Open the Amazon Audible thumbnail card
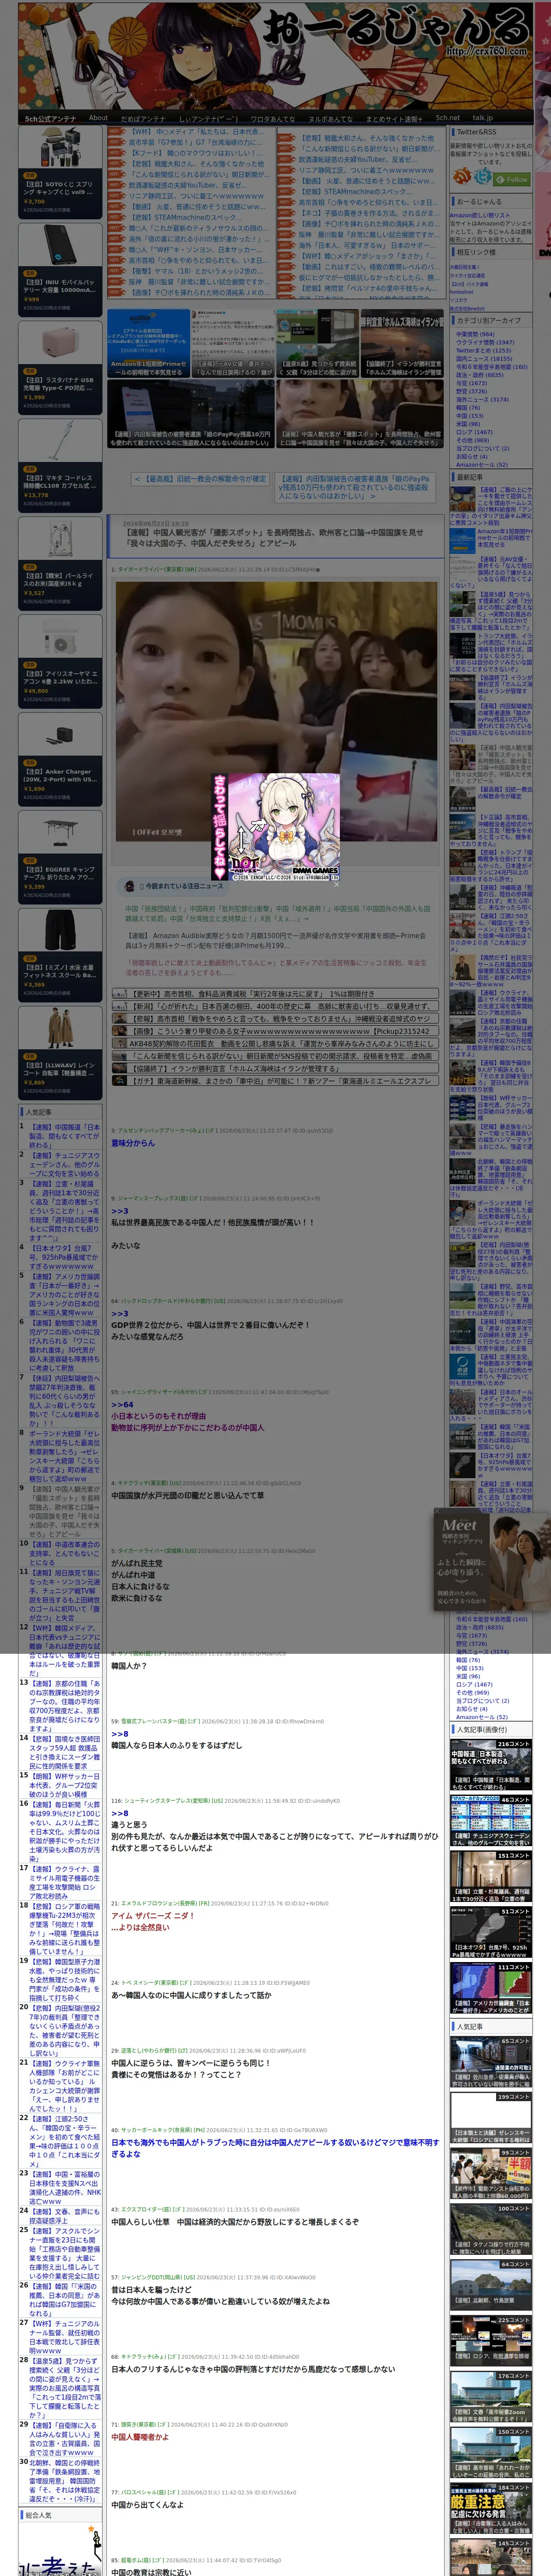The width and height of the screenshot is (551, 2576). (x=148, y=343)
